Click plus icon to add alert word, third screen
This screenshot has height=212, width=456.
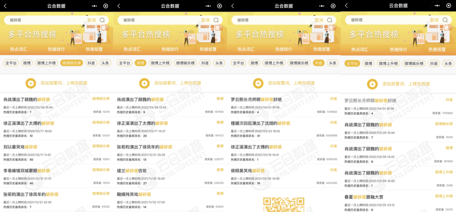pyautogui.click(x=258, y=83)
